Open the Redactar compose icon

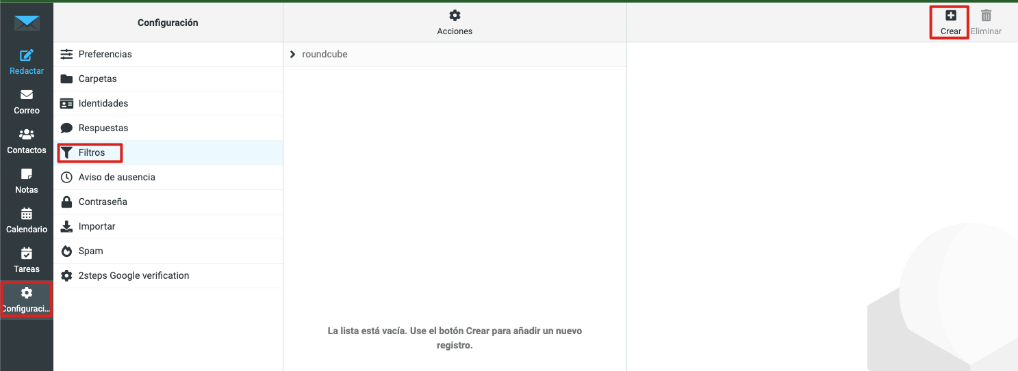click(x=27, y=56)
